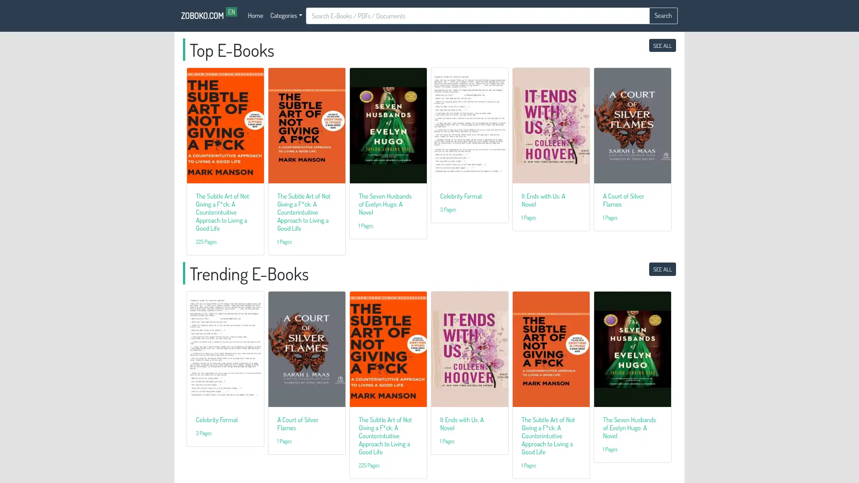Select Home in the navigation bar
Image resolution: width=859 pixels, height=483 pixels.
(x=255, y=15)
